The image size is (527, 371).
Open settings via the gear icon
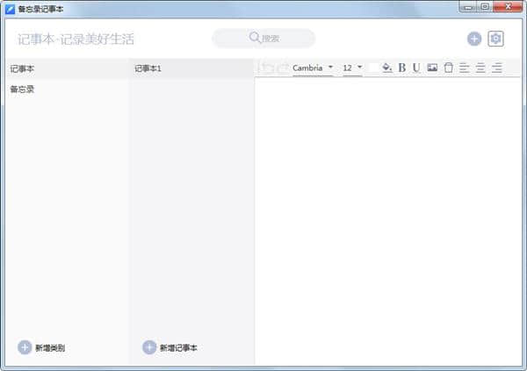pos(495,39)
